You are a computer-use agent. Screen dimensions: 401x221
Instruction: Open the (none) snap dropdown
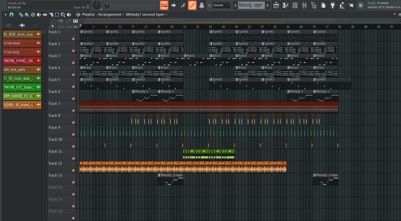[221, 5]
